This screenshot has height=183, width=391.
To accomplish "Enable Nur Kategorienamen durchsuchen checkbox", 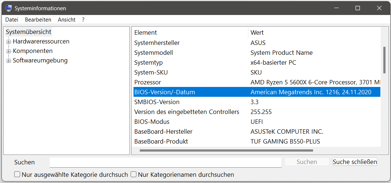I will point(134,175).
